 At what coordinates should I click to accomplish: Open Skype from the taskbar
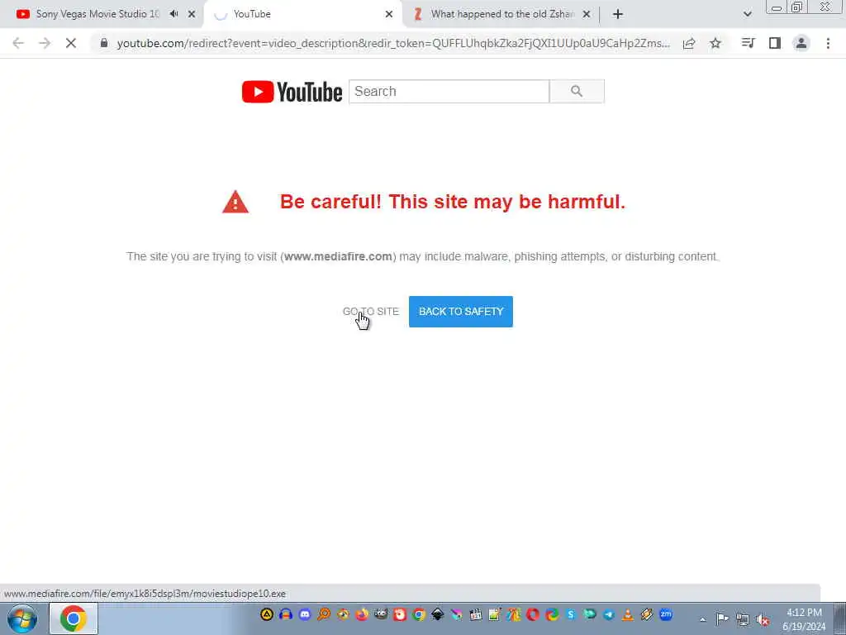point(571,614)
